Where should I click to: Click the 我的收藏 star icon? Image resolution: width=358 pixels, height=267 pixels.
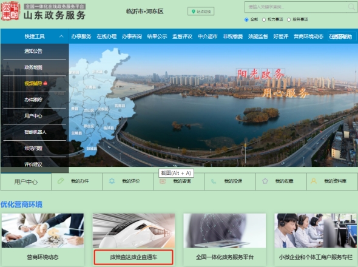(x=265, y=181)
